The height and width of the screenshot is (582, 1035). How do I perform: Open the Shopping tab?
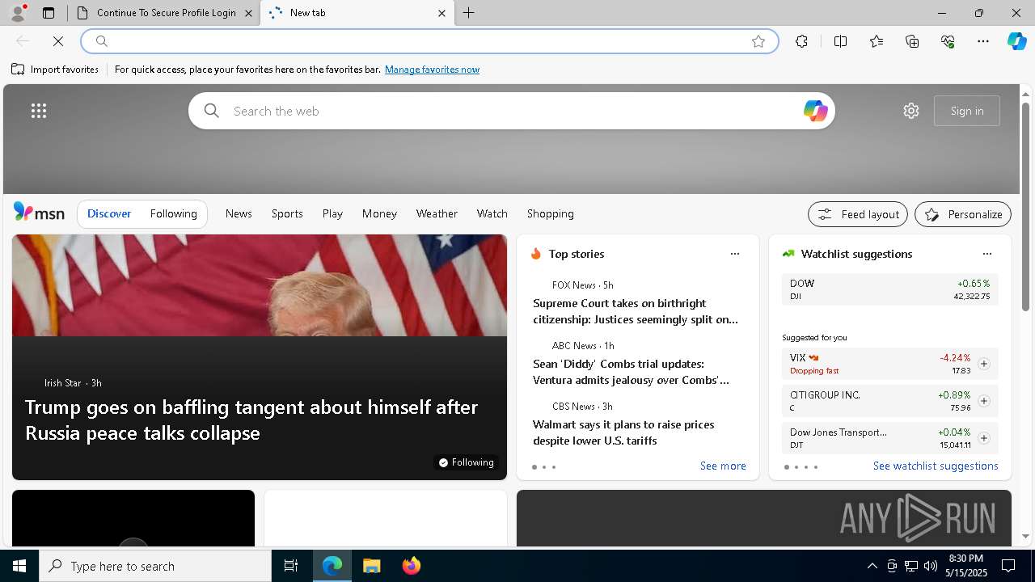[551, 213]
